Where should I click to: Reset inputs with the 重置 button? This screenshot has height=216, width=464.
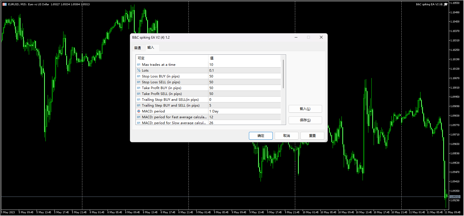[312, 136]
